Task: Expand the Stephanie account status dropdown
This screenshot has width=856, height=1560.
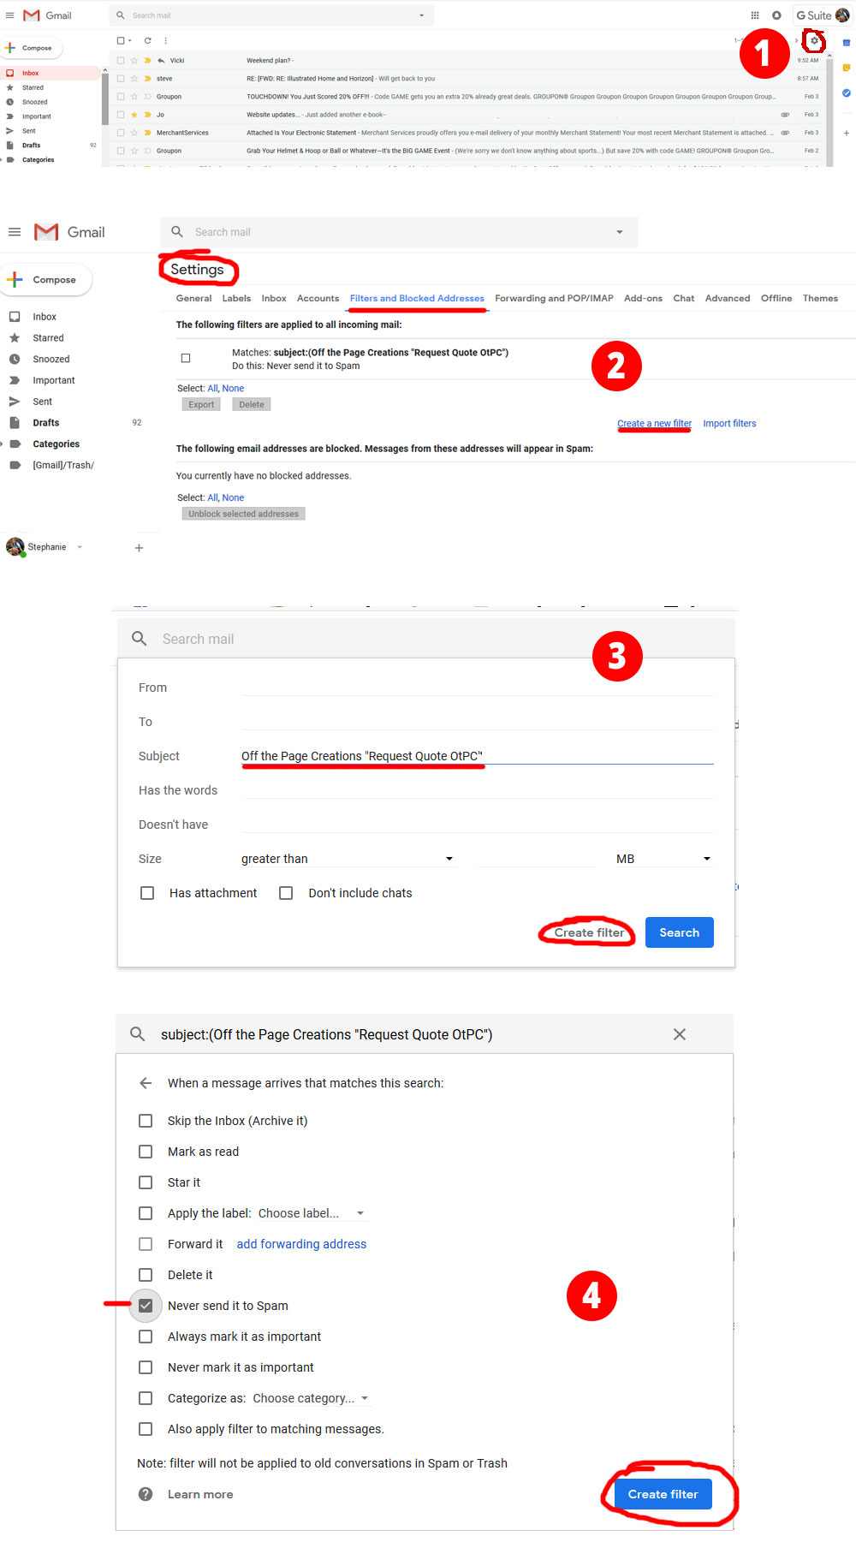Action: point(80,547)
